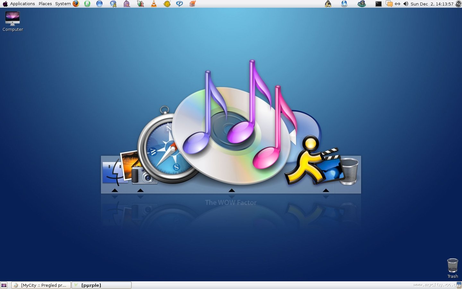Launch the AIM chat-bubble messenger icon
Image resolution: width=462 pixels, height=289 pixels.
113,4
